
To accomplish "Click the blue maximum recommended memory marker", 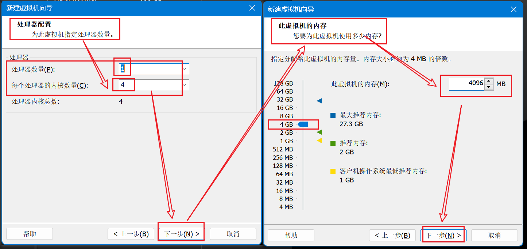I will coord(319,100).
